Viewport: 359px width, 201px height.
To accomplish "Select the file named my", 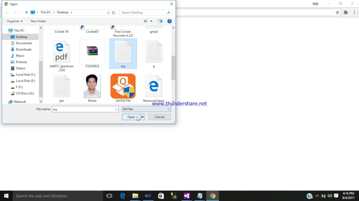I will tap(123, 54).
